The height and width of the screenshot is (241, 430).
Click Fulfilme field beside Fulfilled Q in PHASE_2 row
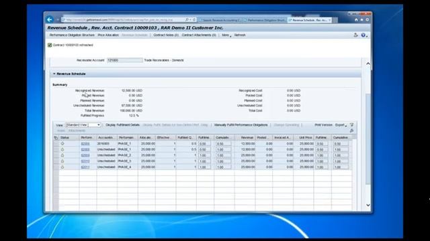tap(204, 155)
